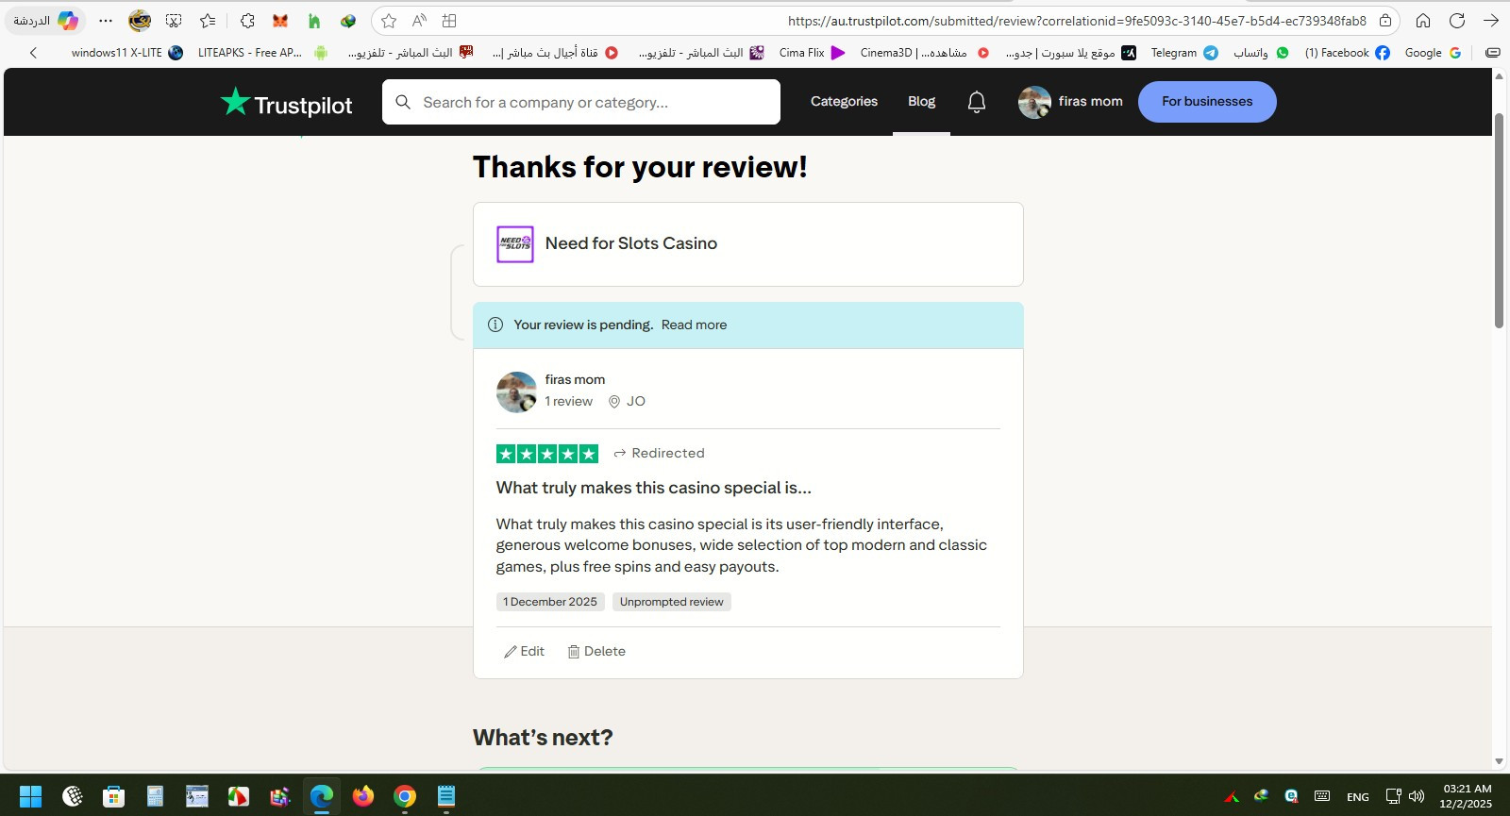
Task: Open the Favorites list icon
Action: tap(208, 21)
